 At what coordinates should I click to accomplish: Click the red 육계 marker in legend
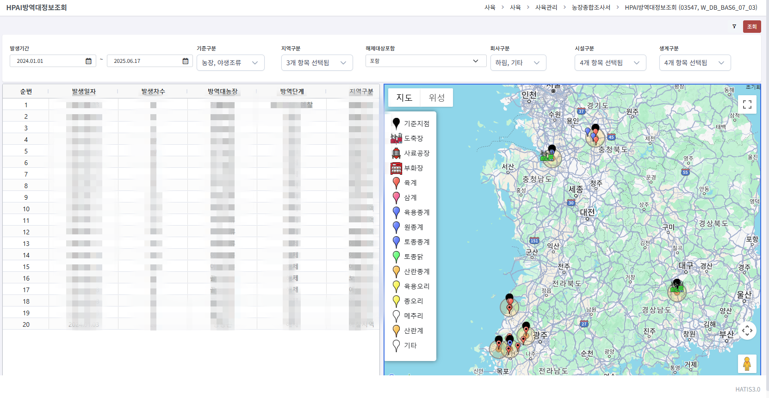point(396,183)
